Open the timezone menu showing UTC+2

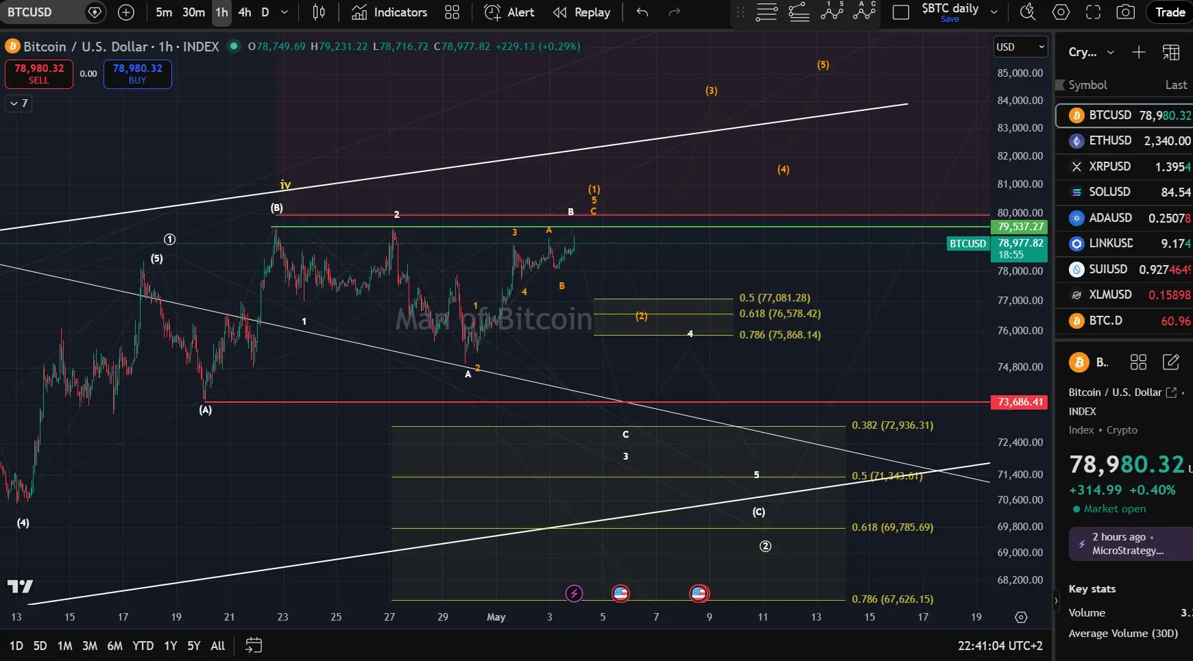point(1000,645)
